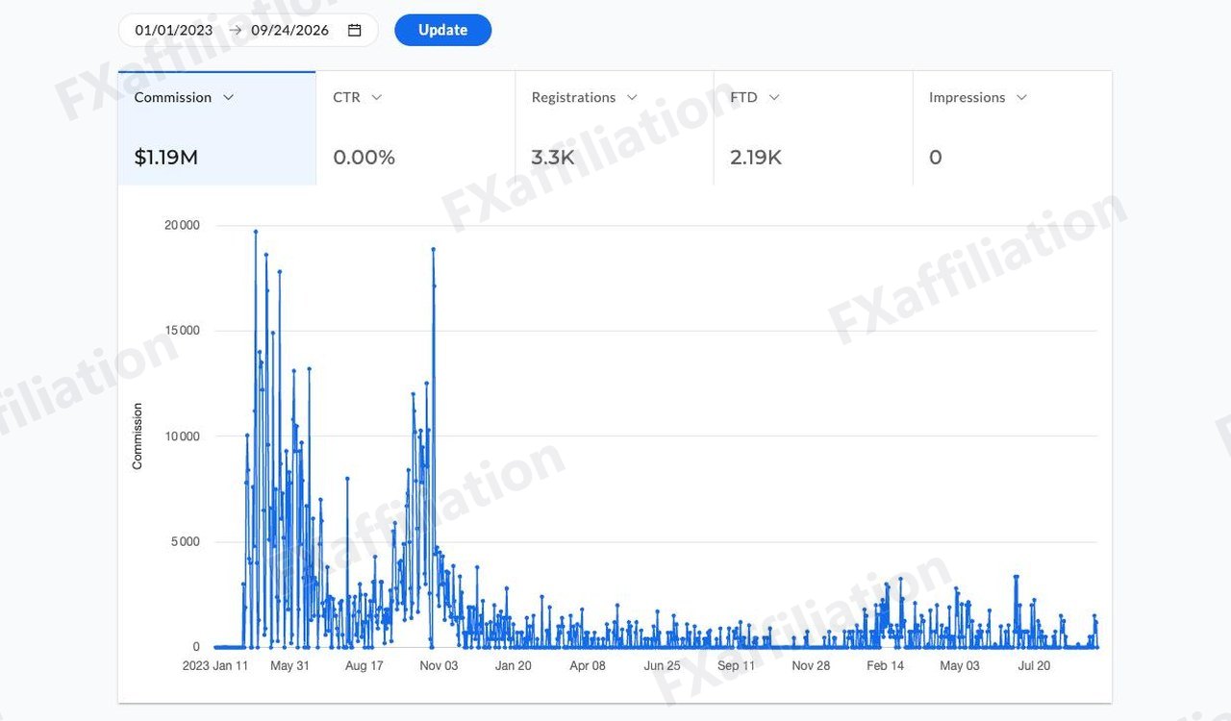1231x721 pixels.
Task: Click the May 03 x-axis label
Action: point(960,665)
